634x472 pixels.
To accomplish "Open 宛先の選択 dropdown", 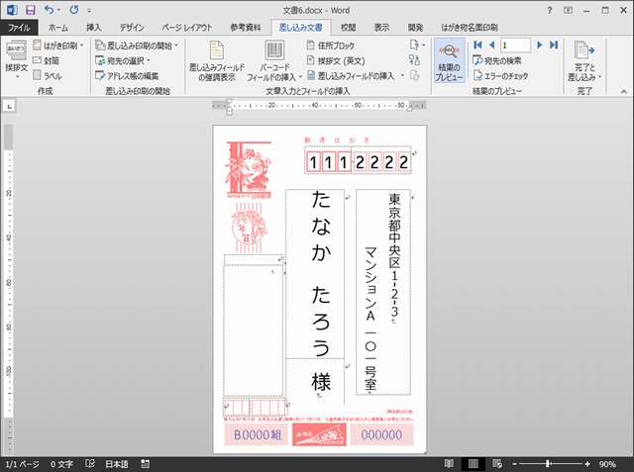I will [x=123, y=60].
